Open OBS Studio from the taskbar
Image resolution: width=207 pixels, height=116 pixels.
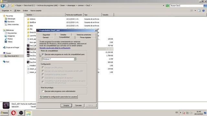pos(21,113)
